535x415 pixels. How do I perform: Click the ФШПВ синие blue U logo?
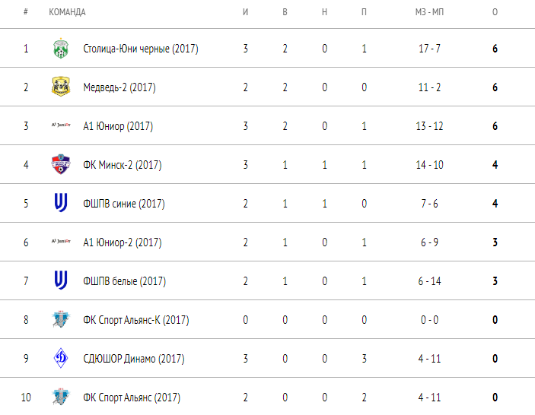[61, 203]
